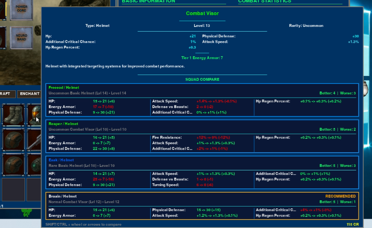The width and height of the screenshot is (372, 228).
Task: Click Braain's Additional Critical +4% -> +1% value
Action: pos(316,210)
